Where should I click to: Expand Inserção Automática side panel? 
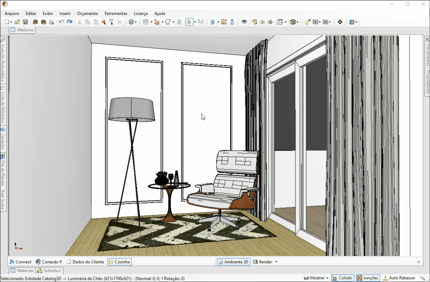(3, 60)
